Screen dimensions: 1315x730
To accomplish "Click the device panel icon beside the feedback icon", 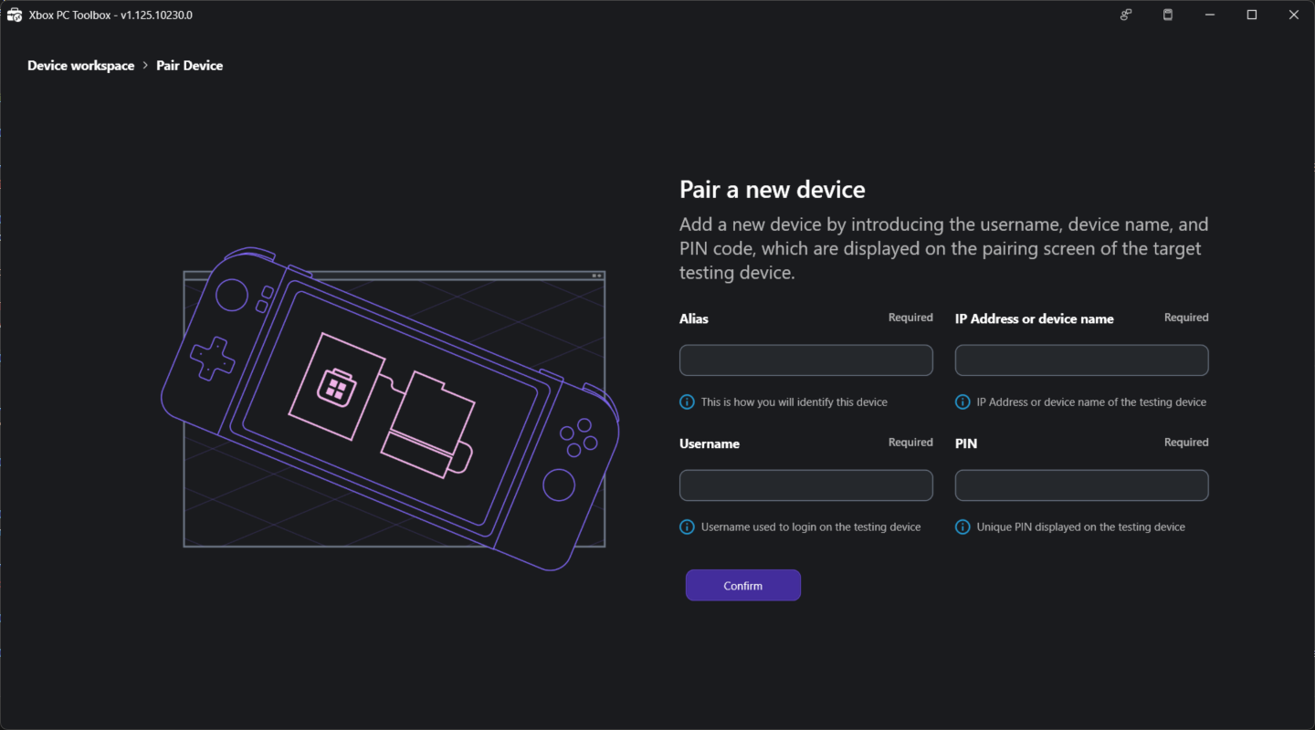I will click(1168, 15).
